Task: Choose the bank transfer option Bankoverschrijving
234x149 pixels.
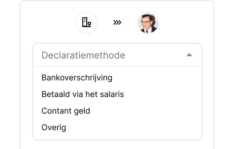Action: 77,77
